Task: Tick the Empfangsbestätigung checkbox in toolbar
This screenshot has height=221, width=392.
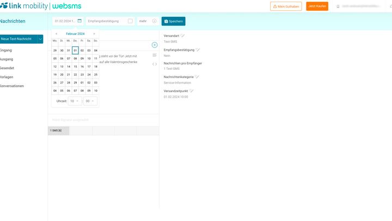Action: click(130, 21)
